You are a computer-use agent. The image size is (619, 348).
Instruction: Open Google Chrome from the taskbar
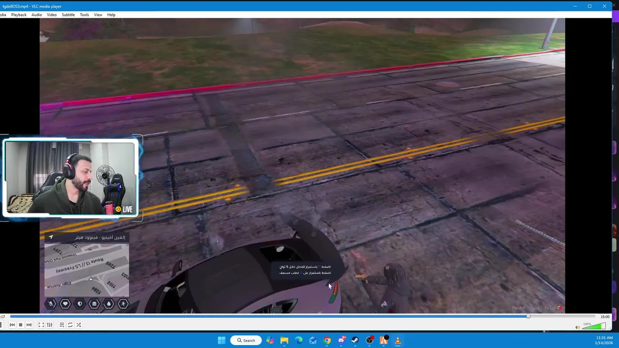point(327,340)
